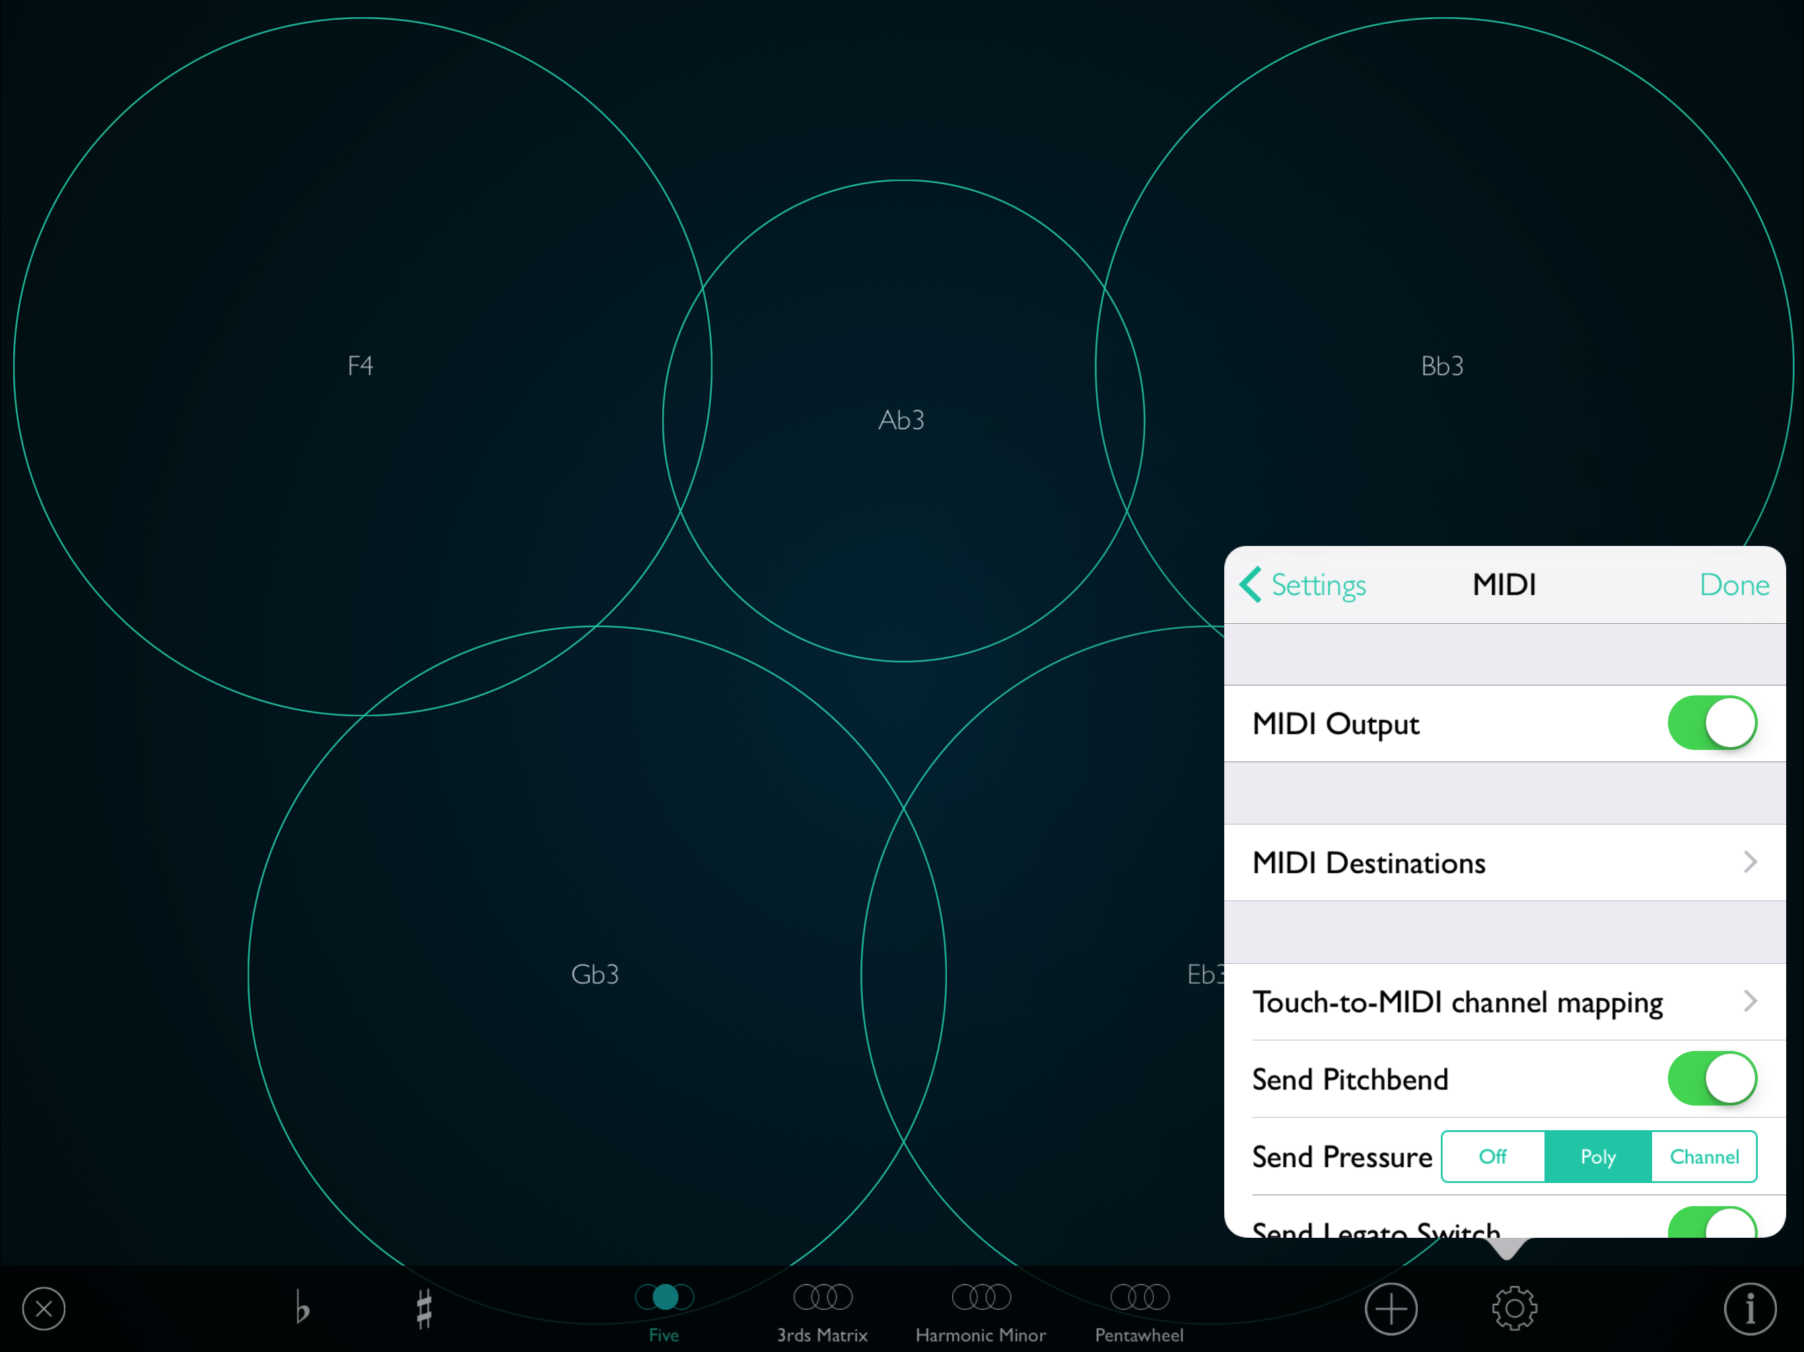The width and height of the screenshot is (1804, 1352).
Task: Select the Five layout preset
Action: click(x=664, y=1313)
